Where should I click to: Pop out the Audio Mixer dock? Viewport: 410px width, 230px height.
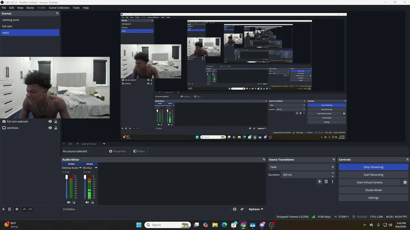pos(264,159)
